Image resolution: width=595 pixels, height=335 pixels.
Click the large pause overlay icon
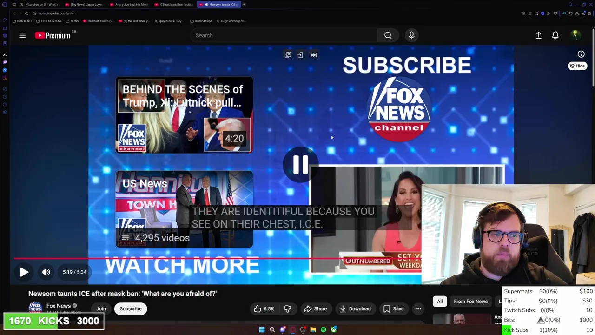[x=300, y=164]
